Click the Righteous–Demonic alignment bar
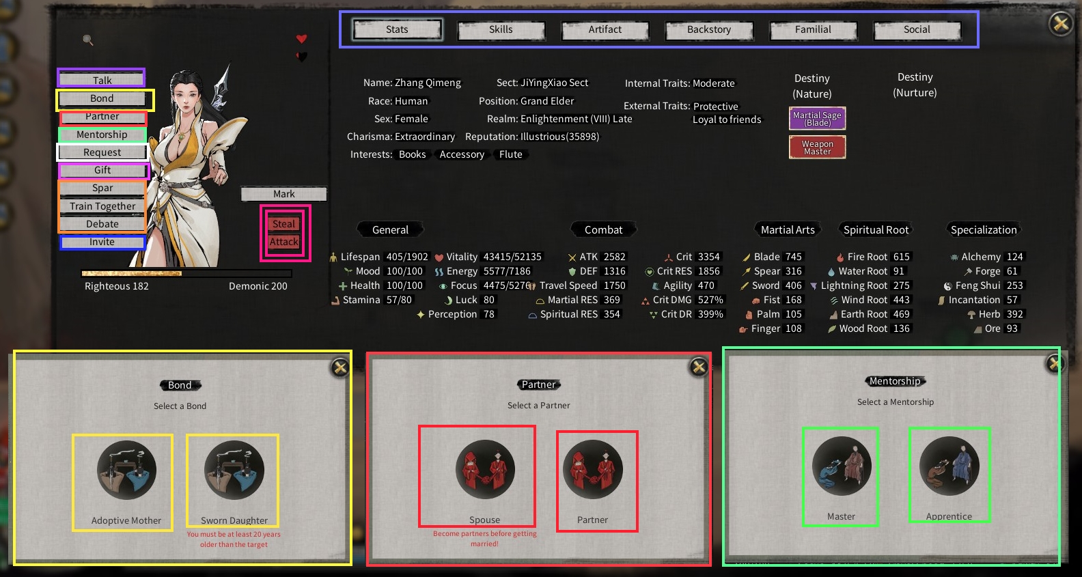The width and height of the screenshot is (1082, 577). [186, 273]
